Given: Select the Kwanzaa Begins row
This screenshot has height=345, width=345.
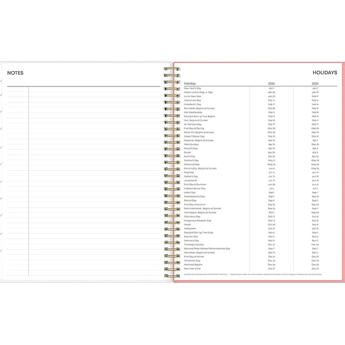Looking at the screenshot, I should (193, 265).
